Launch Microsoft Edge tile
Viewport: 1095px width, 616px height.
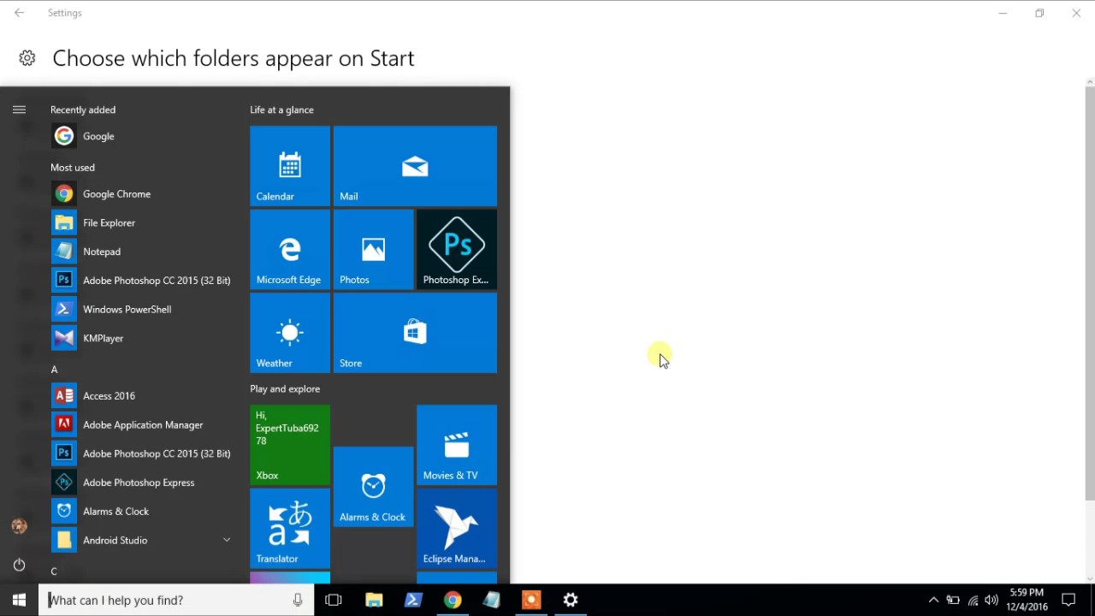[290, 249]
